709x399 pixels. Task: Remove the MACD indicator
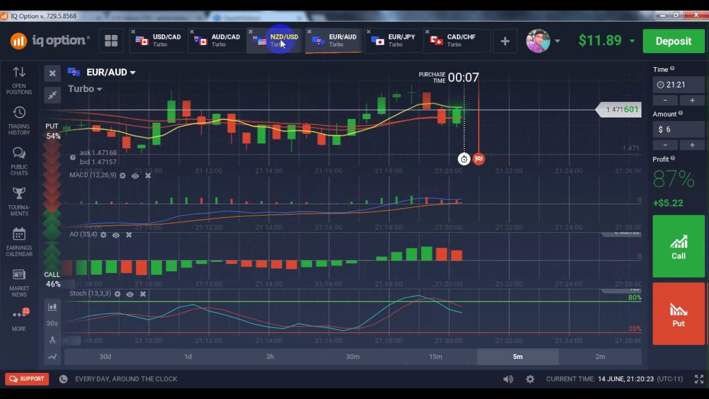148,176
